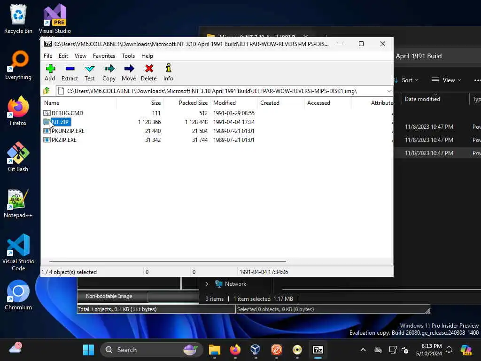
Task: Open the File menu in 7-Zip
Action: point(48,56)
